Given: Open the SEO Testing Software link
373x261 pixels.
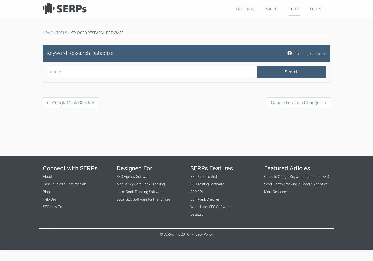Looking at the screenshot, I should [207, 184].
